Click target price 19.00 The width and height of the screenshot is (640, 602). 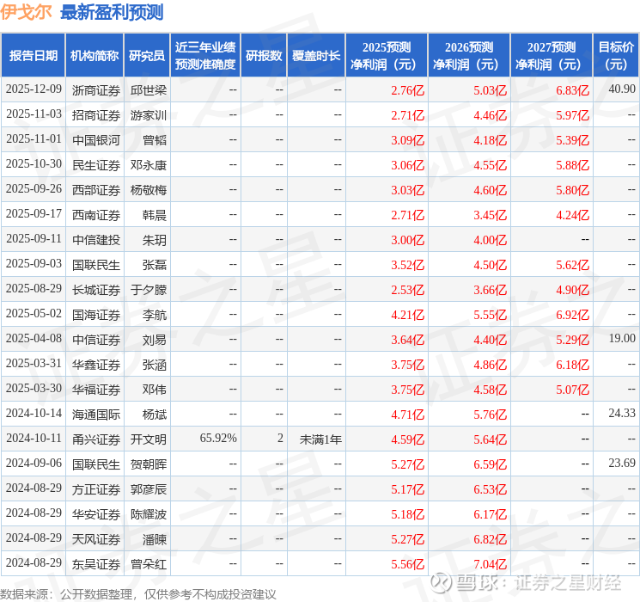click(x=622, y=338)
